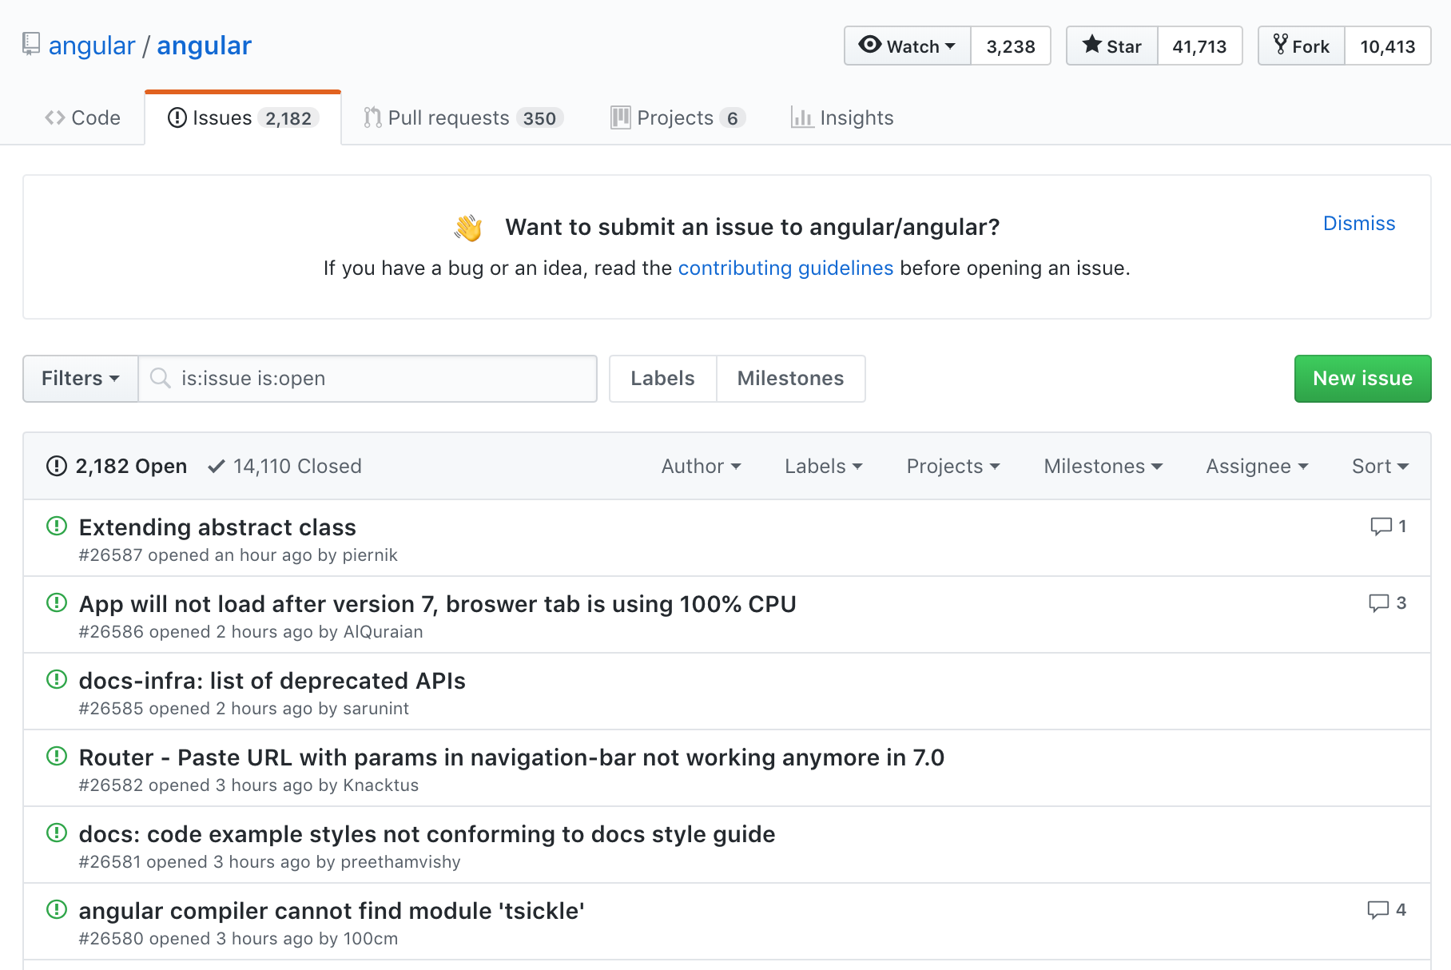Open docs-infra: list of deprecated APIs
The height and width of the screenshot is (970, 1451).
(272, 681)
